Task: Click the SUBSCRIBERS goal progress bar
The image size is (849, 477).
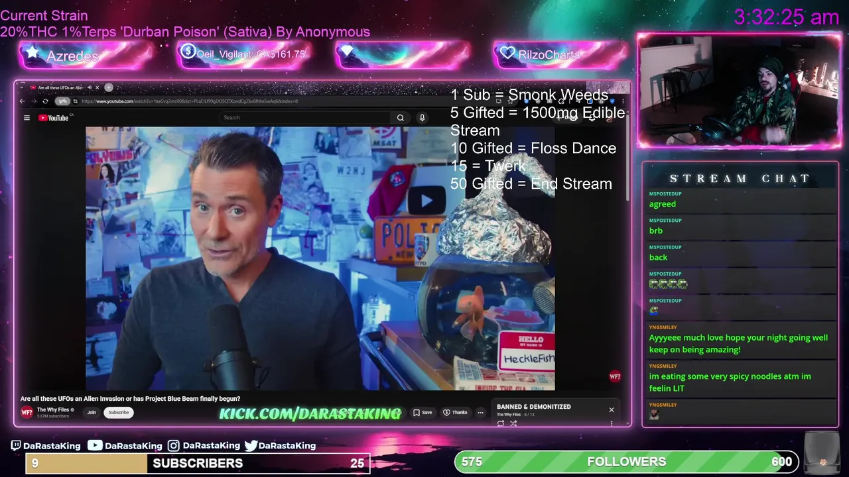Action: [x=198, y=463]
